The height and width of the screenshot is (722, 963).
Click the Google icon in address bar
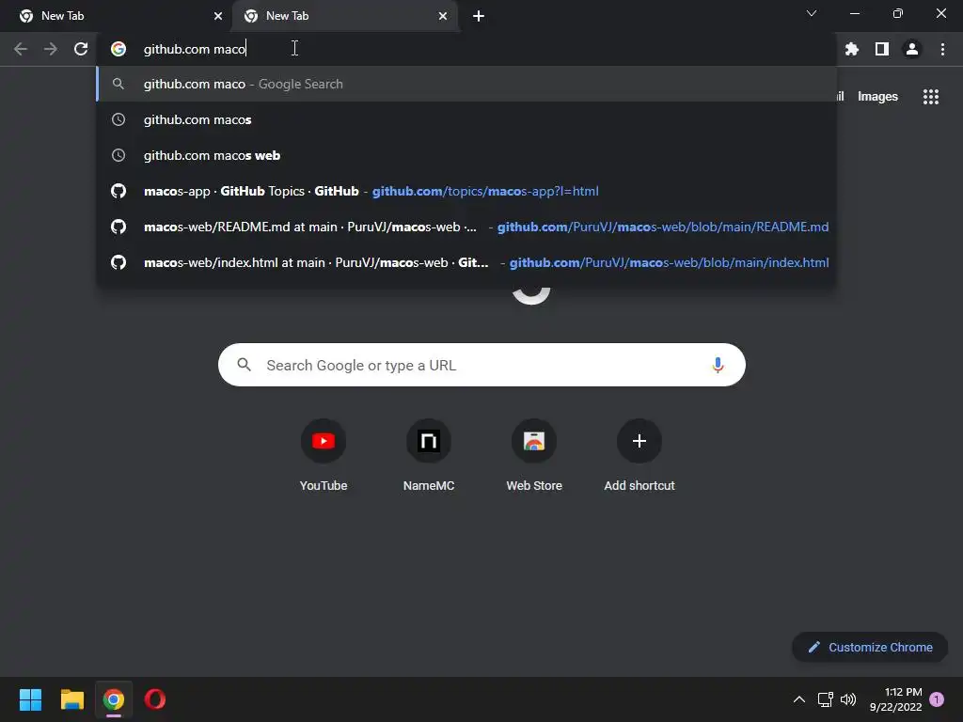click(x=118, y=49)
